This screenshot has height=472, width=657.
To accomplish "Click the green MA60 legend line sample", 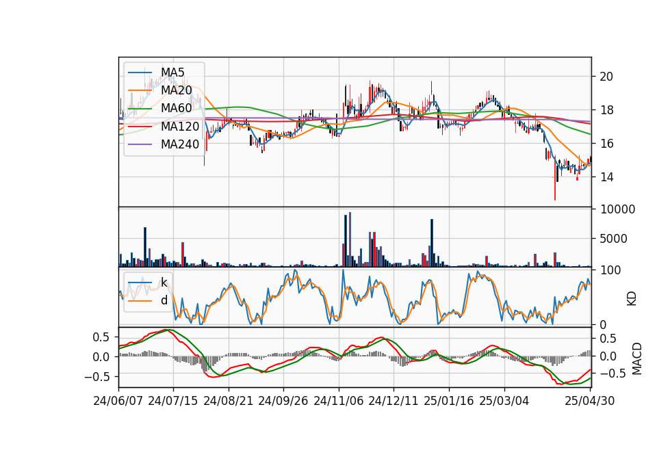I will click(x=140, y=109).
